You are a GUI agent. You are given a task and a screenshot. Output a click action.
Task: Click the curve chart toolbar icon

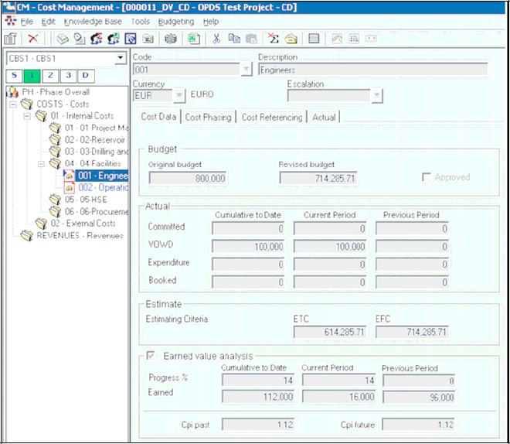[337, 39]
